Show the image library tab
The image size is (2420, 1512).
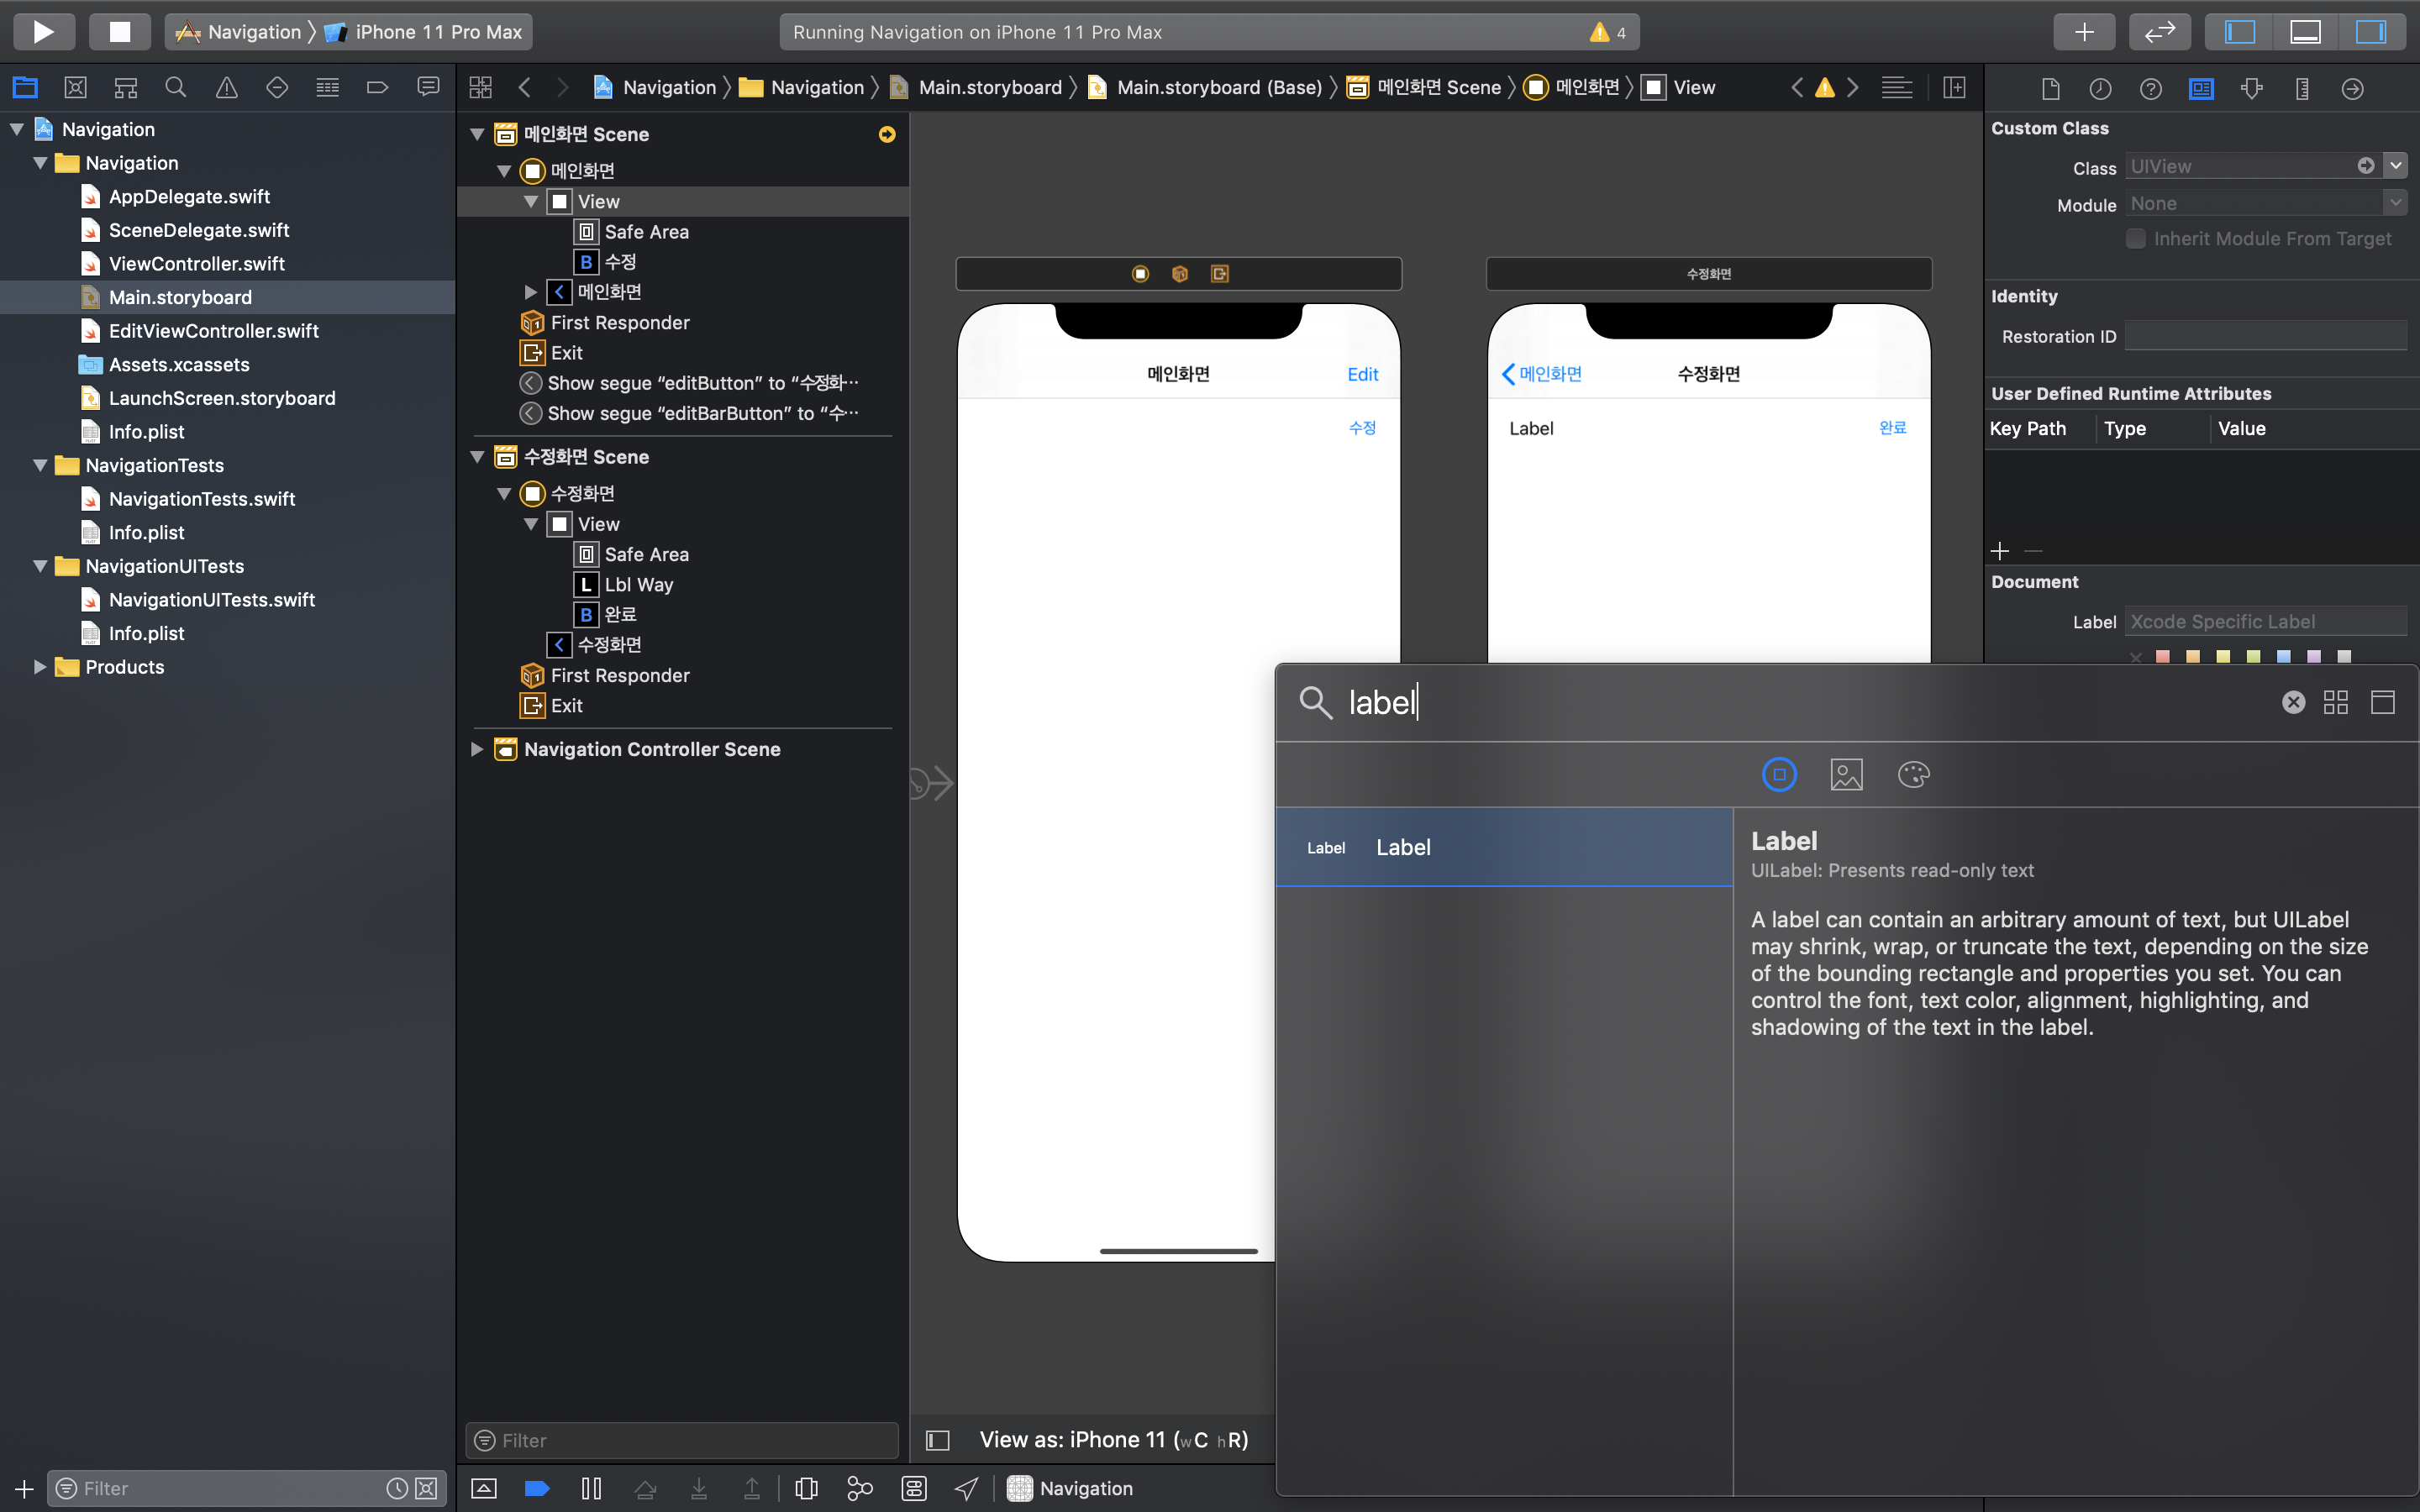[x=1846, y=775]
